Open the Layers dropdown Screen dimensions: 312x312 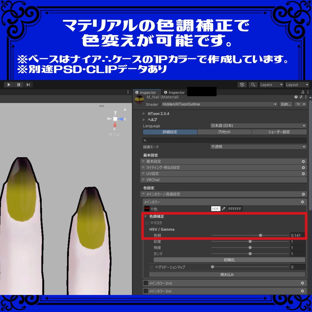[271, 85]
